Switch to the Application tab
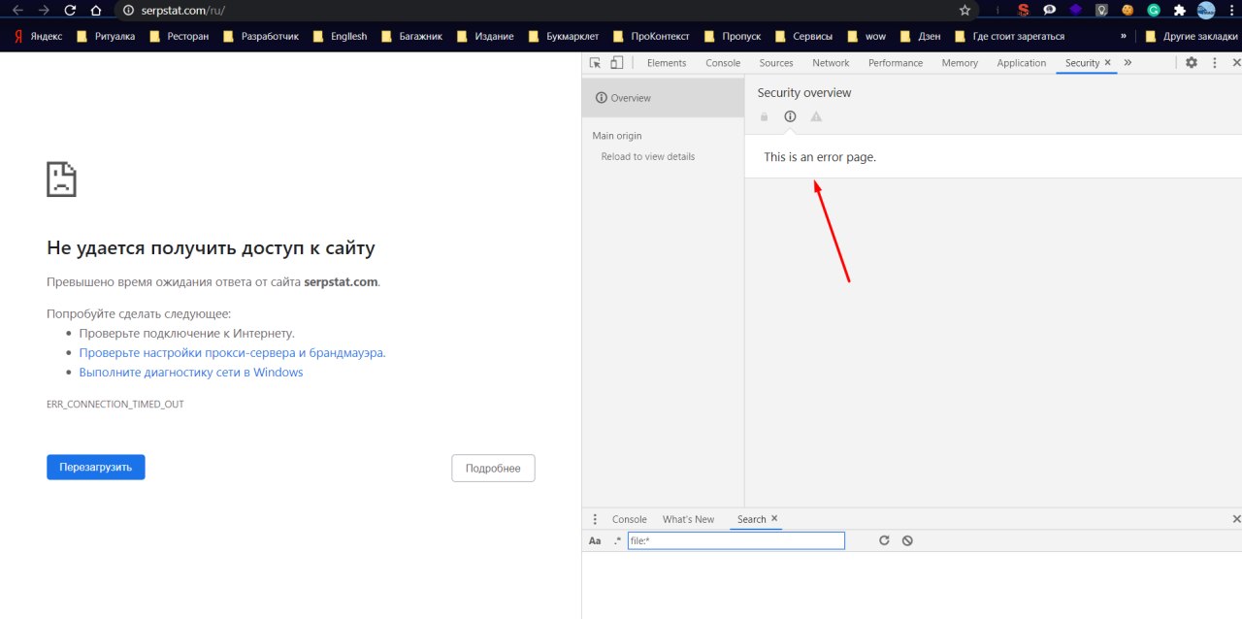 pyautogui.click(x=1022, y=63)
